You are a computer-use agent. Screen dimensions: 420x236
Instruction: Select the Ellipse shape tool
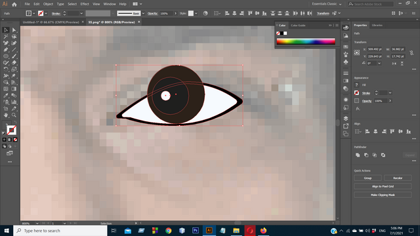tap(6, 56)
